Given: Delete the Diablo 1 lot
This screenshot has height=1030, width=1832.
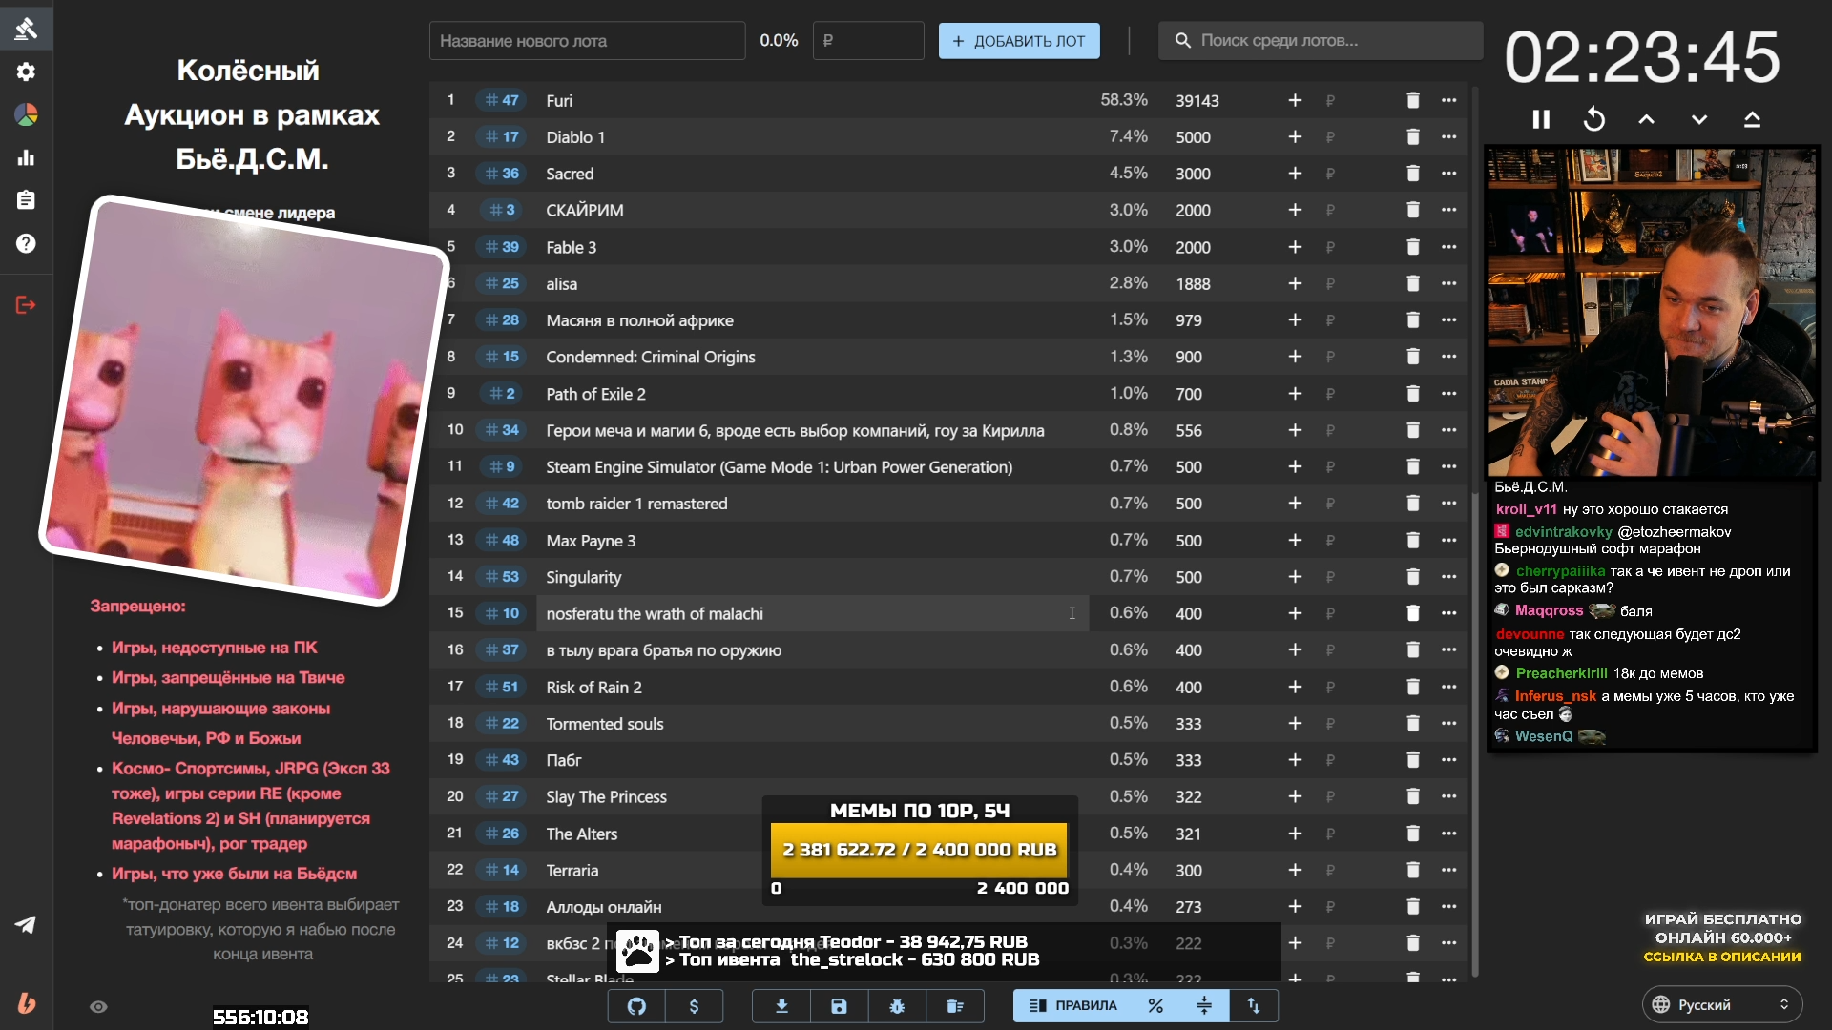Looking at the screenshot, I should click(1413, 136).
